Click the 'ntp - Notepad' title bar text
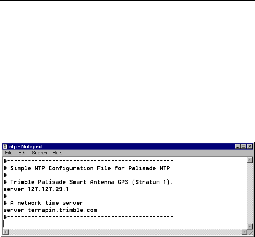 click(x=26, y=146)
